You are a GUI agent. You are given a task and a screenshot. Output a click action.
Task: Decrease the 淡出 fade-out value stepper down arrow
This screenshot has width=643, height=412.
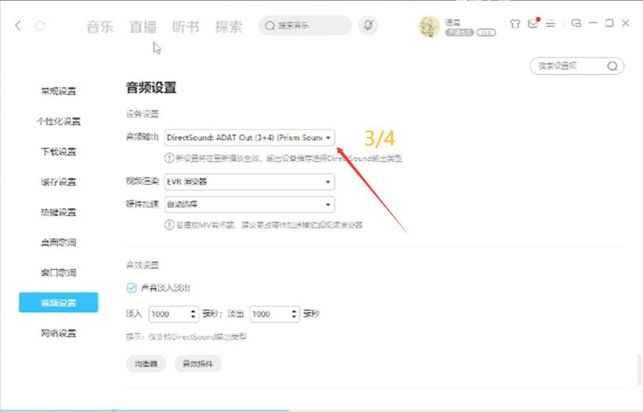pos(294,317)
